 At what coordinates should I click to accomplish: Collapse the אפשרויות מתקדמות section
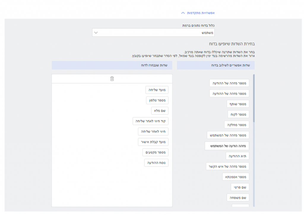(198, 13)
